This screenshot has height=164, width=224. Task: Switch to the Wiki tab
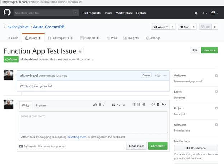click(x=112, y=38)
